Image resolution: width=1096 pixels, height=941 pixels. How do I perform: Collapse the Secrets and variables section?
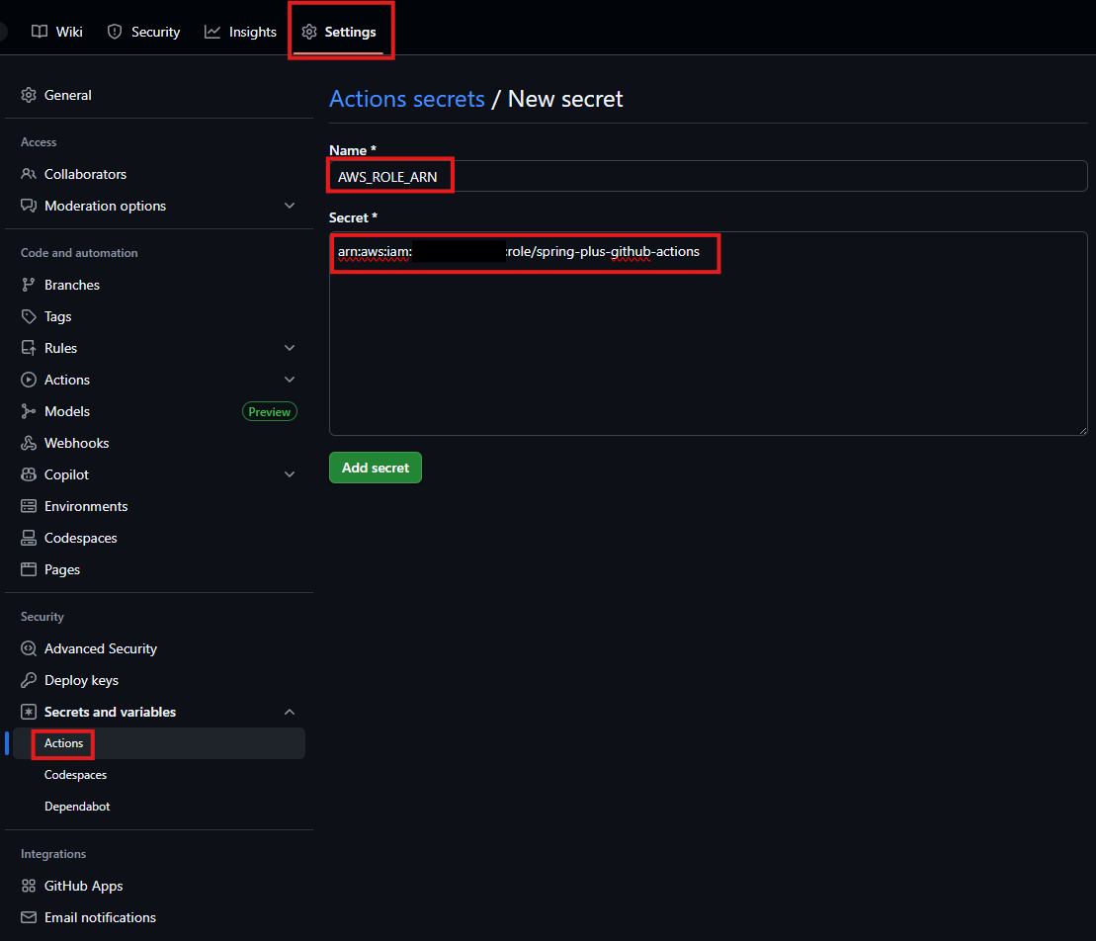pos(290,712)
